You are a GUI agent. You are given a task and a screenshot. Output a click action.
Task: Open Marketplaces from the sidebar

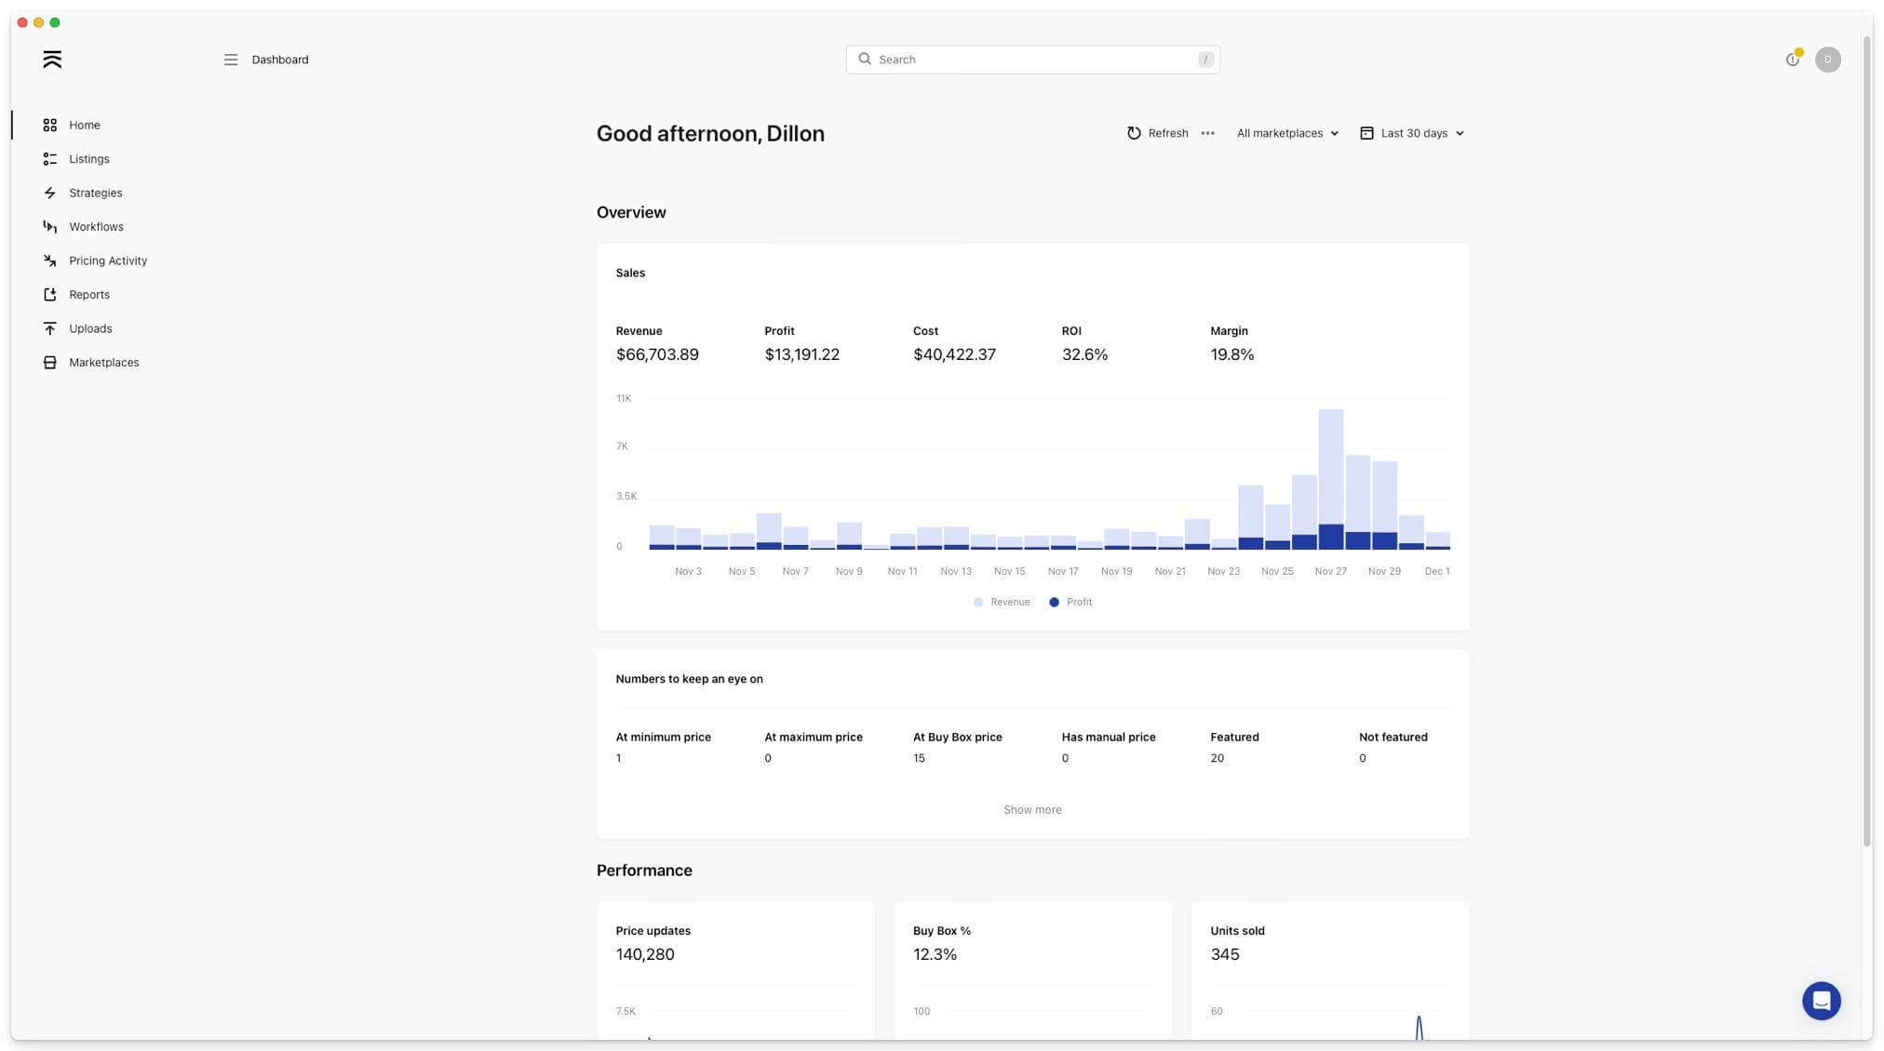(x=103, y=363)
